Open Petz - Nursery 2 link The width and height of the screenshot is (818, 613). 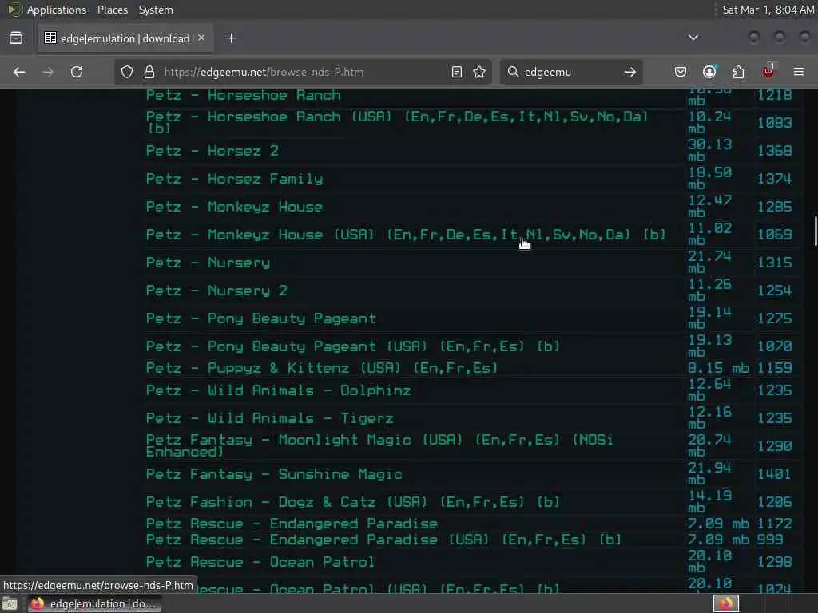(x=216, y=291)
